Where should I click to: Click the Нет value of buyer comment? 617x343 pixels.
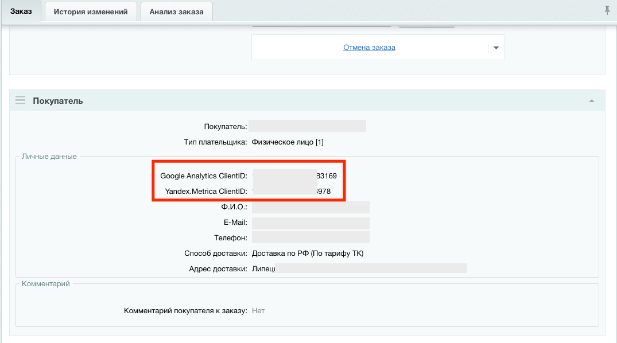(258, 311)
